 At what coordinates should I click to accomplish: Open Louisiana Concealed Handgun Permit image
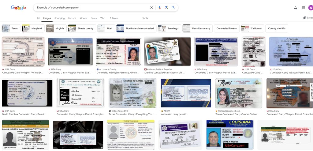(x=229, y=135)
